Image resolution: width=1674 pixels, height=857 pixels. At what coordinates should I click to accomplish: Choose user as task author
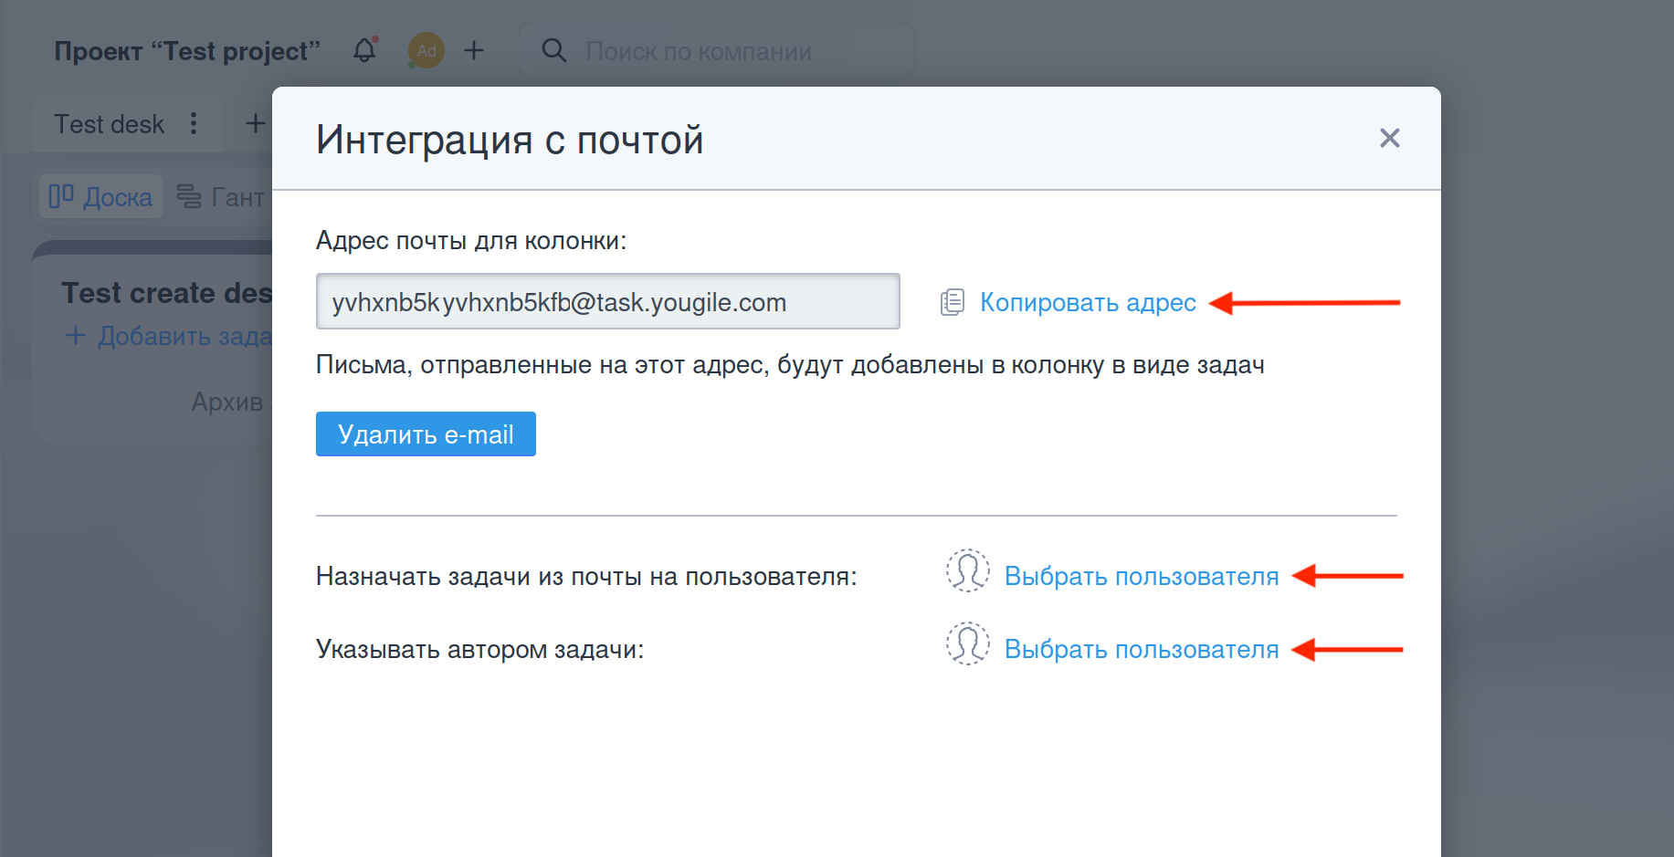pos(1141,650)
